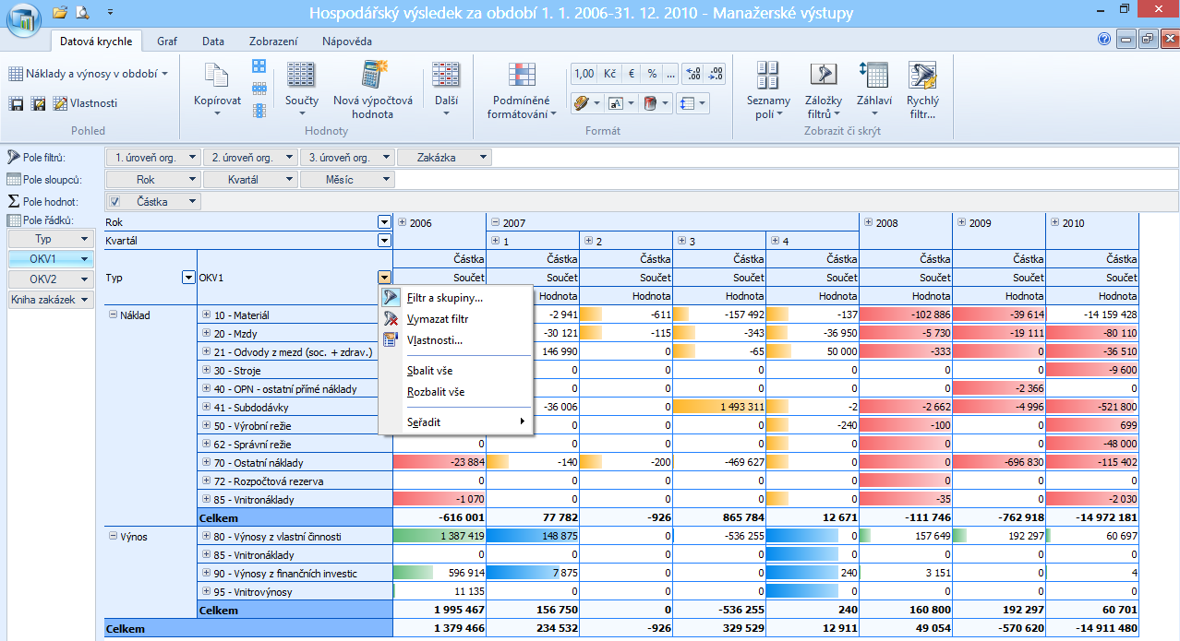Switch to the Zobrazení ribbon tab
Viewport: 1180px width, 641px height.
coord(273,42)
